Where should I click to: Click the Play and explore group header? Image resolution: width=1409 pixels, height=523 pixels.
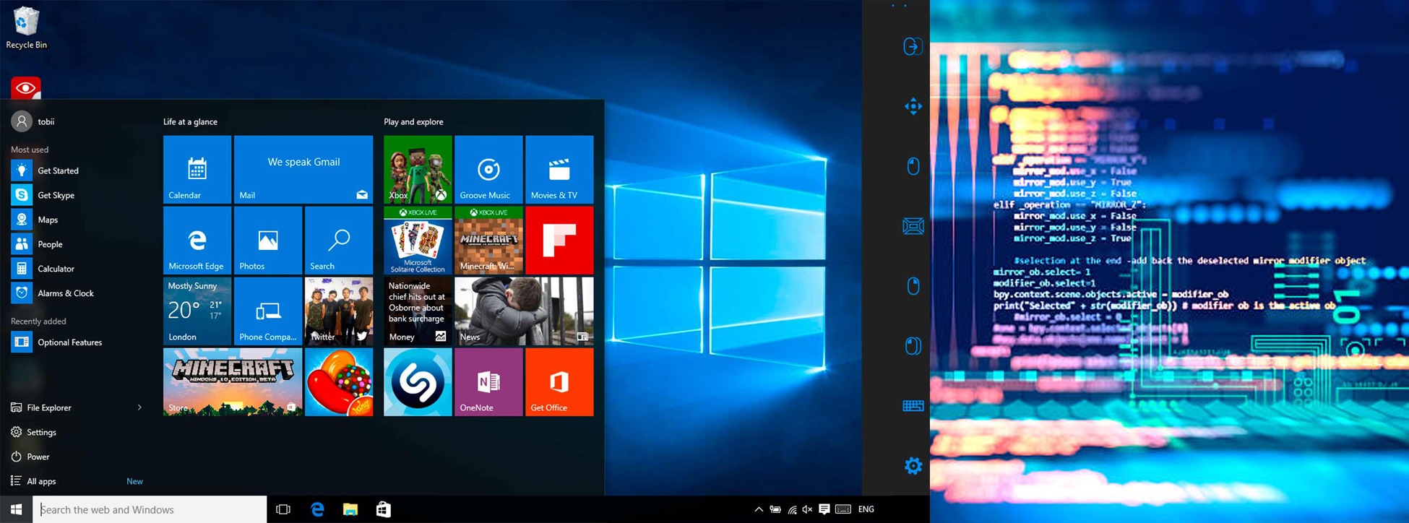click(413, 121)
